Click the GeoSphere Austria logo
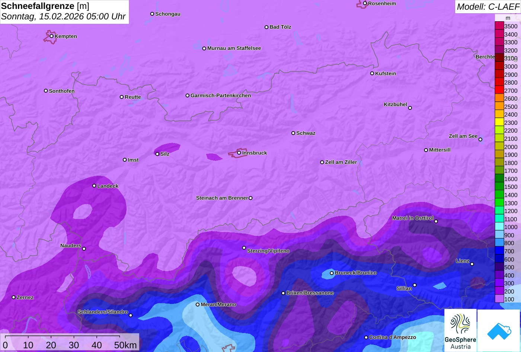 coord(460,330)
